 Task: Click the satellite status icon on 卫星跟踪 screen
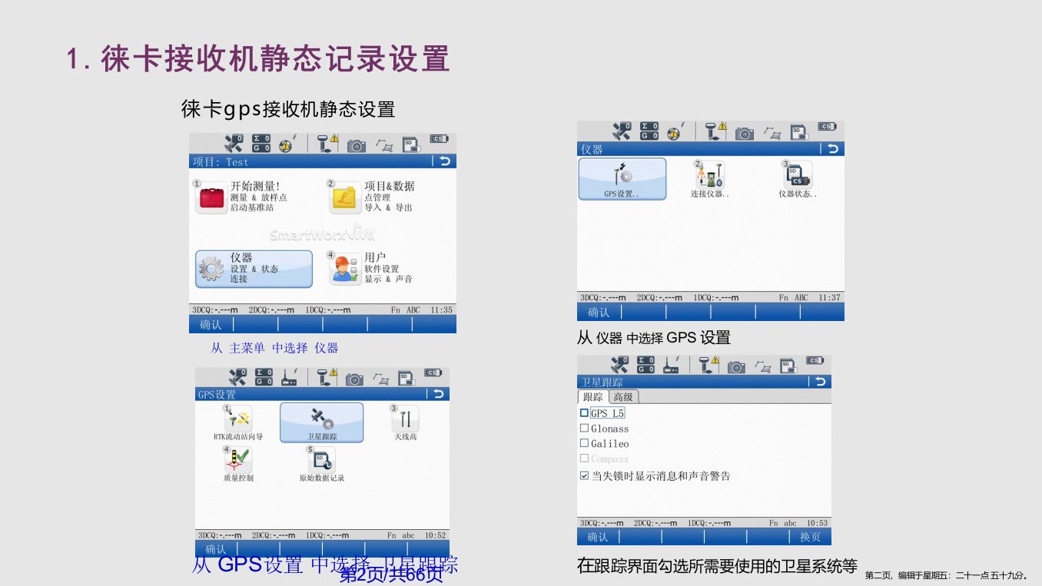[x=619, y=365]
